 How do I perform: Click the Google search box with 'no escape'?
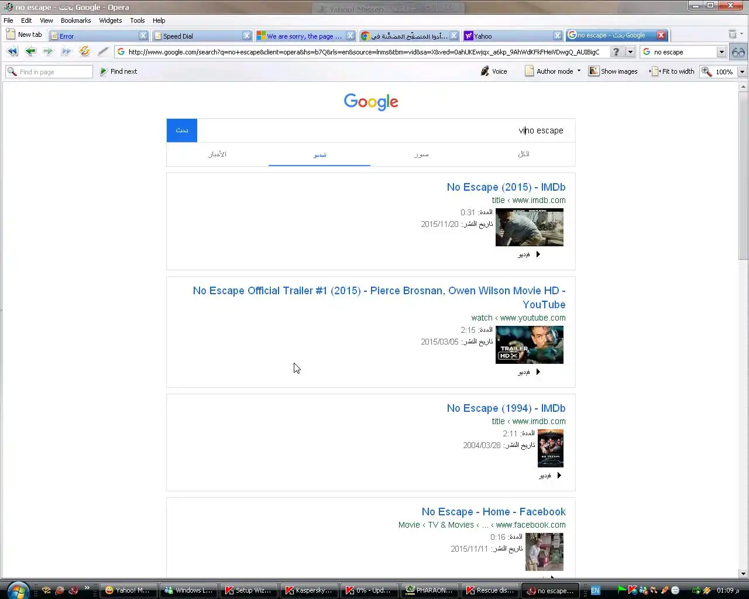click(386, 130)
